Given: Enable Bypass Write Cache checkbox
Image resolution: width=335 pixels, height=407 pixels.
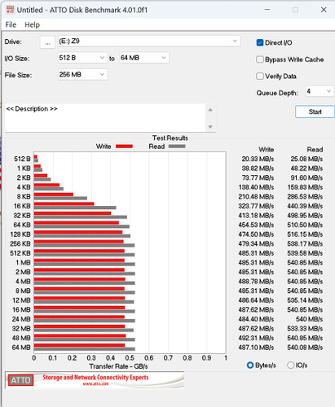Looking at the screenshot, I should click(260, 59).
